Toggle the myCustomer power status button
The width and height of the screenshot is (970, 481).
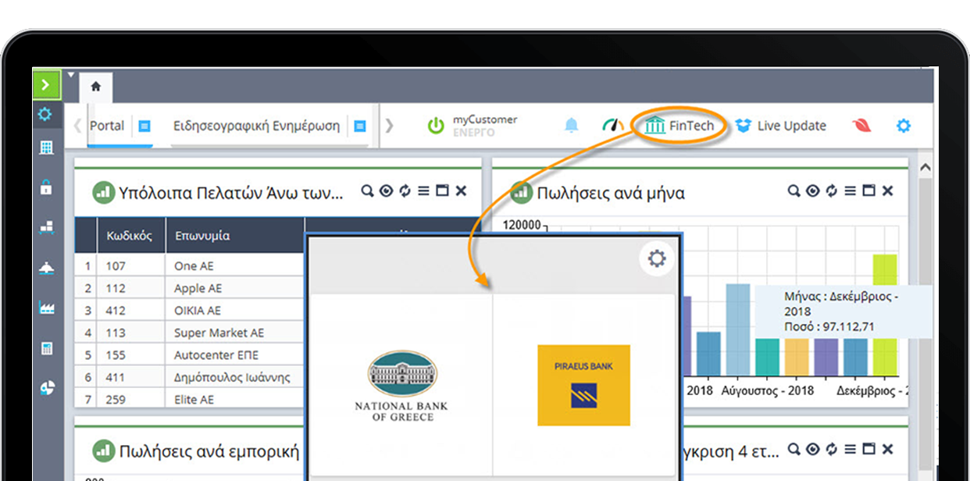[x=435, y=125]
